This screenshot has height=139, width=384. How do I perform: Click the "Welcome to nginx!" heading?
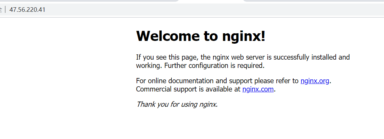pyautogui.click(x=201, y=36)
